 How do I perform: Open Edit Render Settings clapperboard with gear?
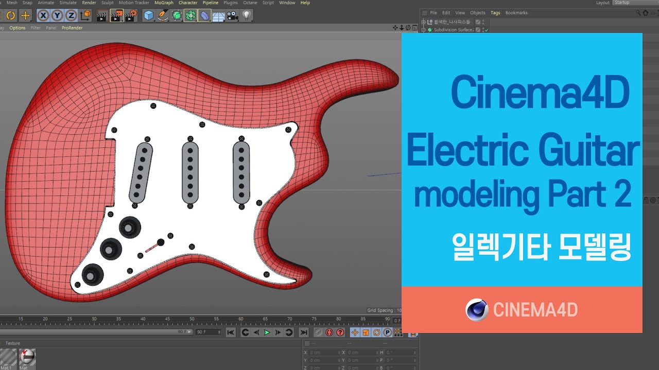(131, 15)
